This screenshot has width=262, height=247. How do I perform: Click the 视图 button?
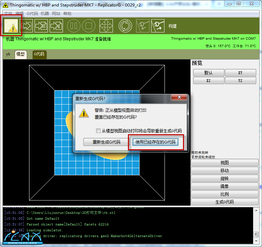tap(225, 163)
